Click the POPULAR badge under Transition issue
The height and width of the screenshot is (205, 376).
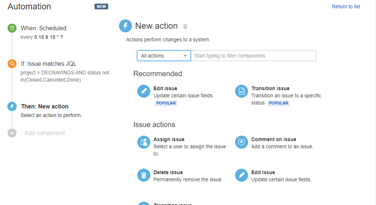click(278, 103)
